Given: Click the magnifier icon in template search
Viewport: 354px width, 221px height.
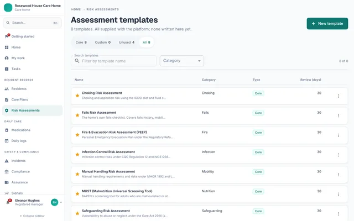Looking at the screenshot, I should [77, 61].
